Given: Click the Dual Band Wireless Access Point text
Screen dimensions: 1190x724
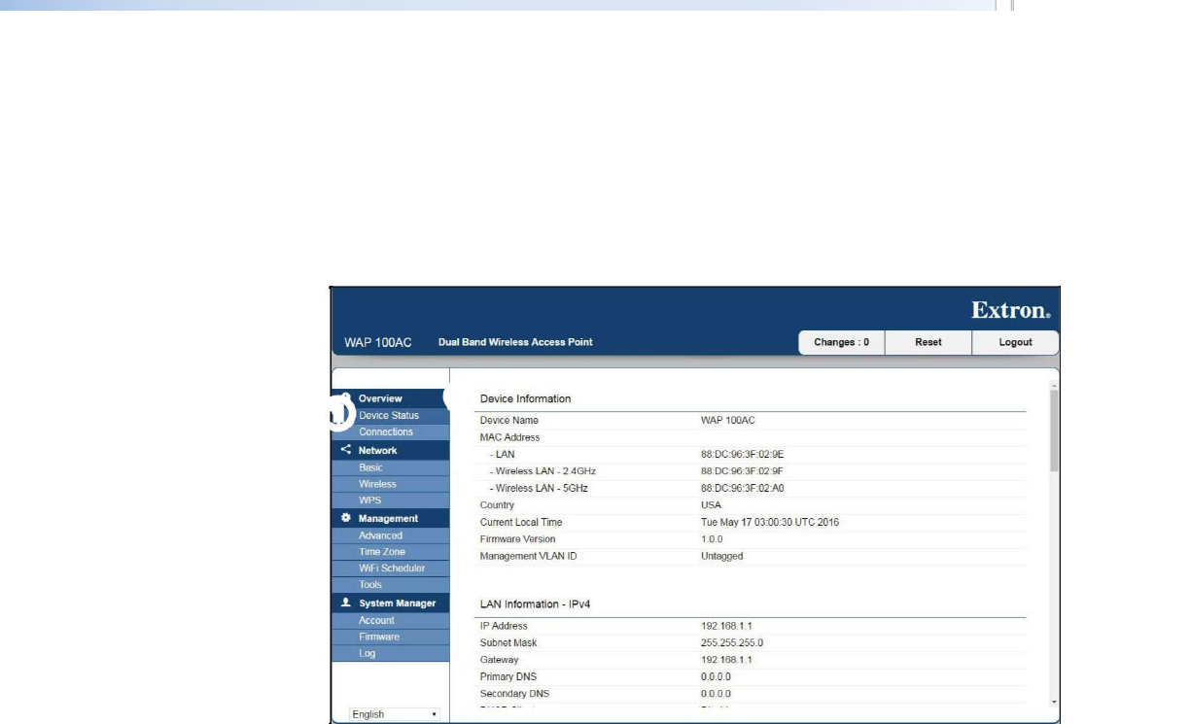Looking at the screenshot, I should 515,342.
